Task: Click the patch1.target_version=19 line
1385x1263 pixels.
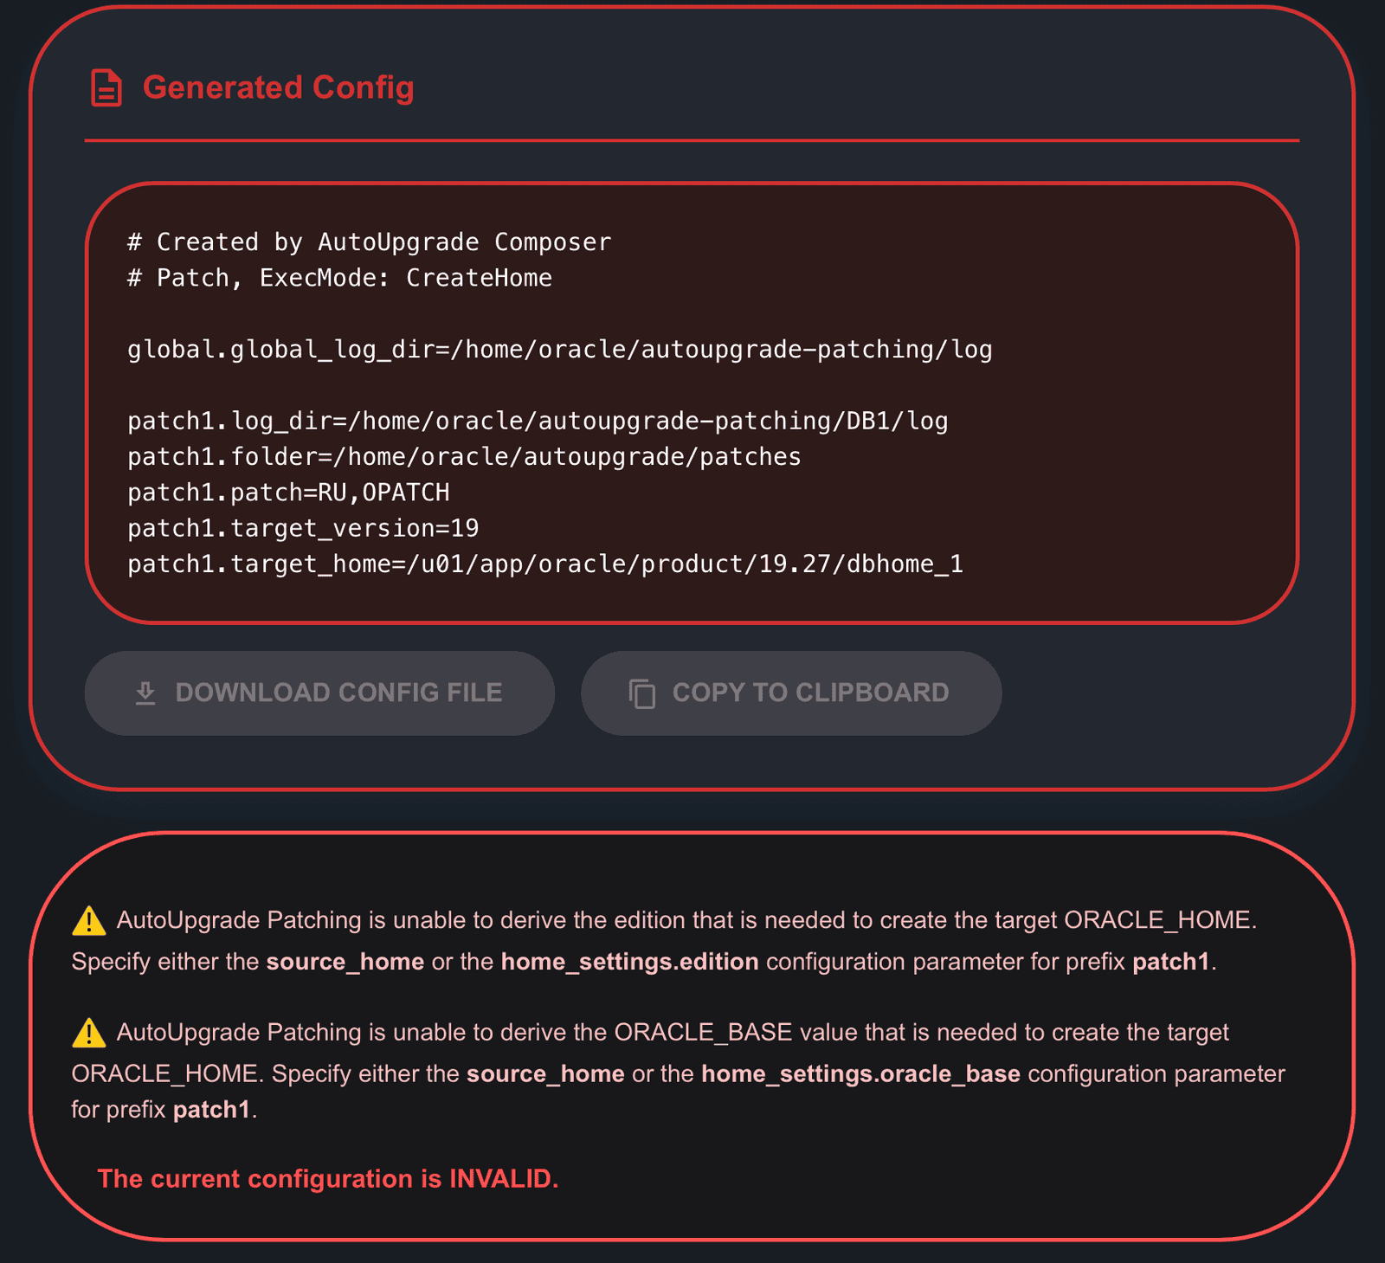Action: [x=303, y=528]
